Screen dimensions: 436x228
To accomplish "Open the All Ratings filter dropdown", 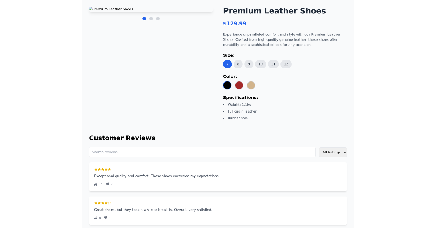I will [x=333, y=152].
